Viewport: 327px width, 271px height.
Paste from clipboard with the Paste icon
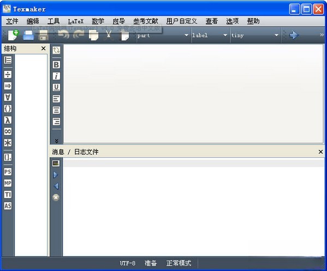tap(124, 35)
